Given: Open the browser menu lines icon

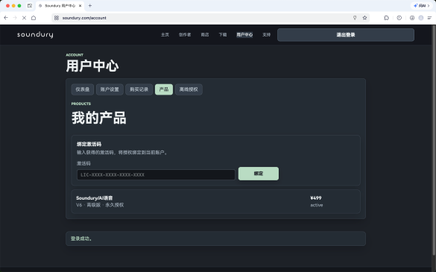Looking at the screenshot, I should pyautogui.click(x=429, y=18).
